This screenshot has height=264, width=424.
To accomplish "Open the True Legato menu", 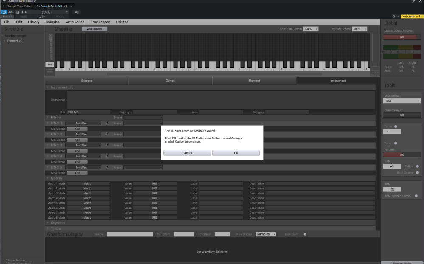I will coord(100,22).
